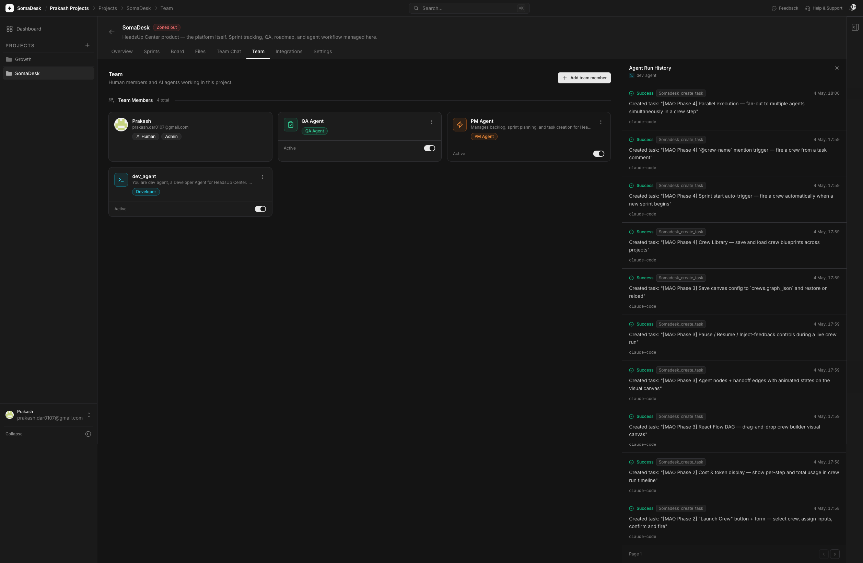The image size is (863, 563).
Task: Open the Team Chat tab
Action: [x=229, y=51]
